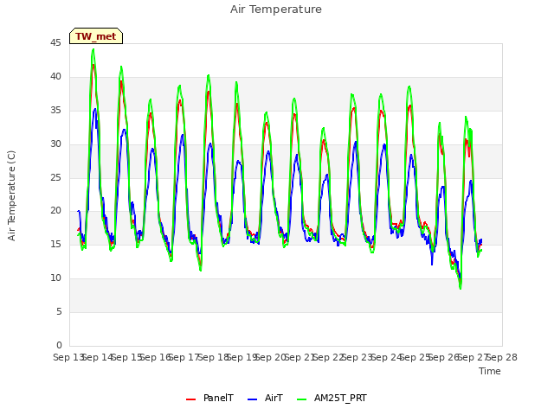Select the Air Temperature chart title
The height and width of the screenshot is (415, 554).
(276, 10)
